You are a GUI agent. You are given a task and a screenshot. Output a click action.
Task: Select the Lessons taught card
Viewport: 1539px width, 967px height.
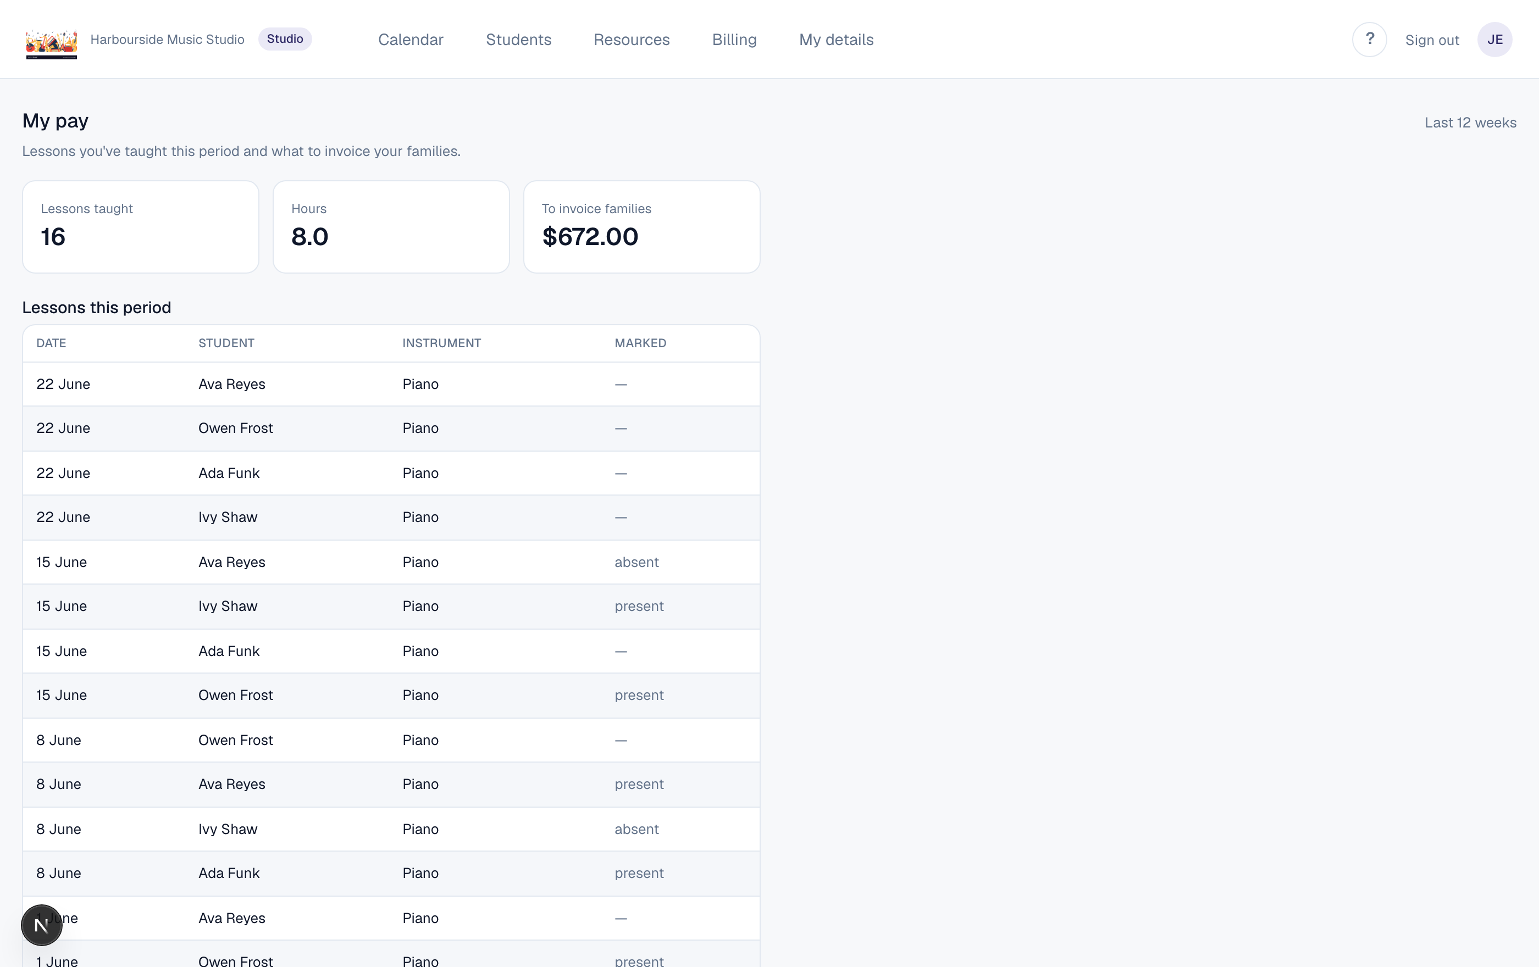click(x=141, y=227)
